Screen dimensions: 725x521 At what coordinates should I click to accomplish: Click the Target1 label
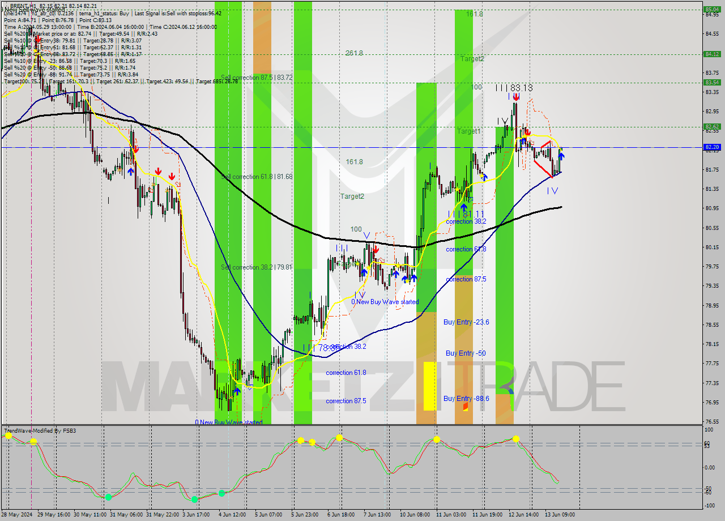[469, 131]
